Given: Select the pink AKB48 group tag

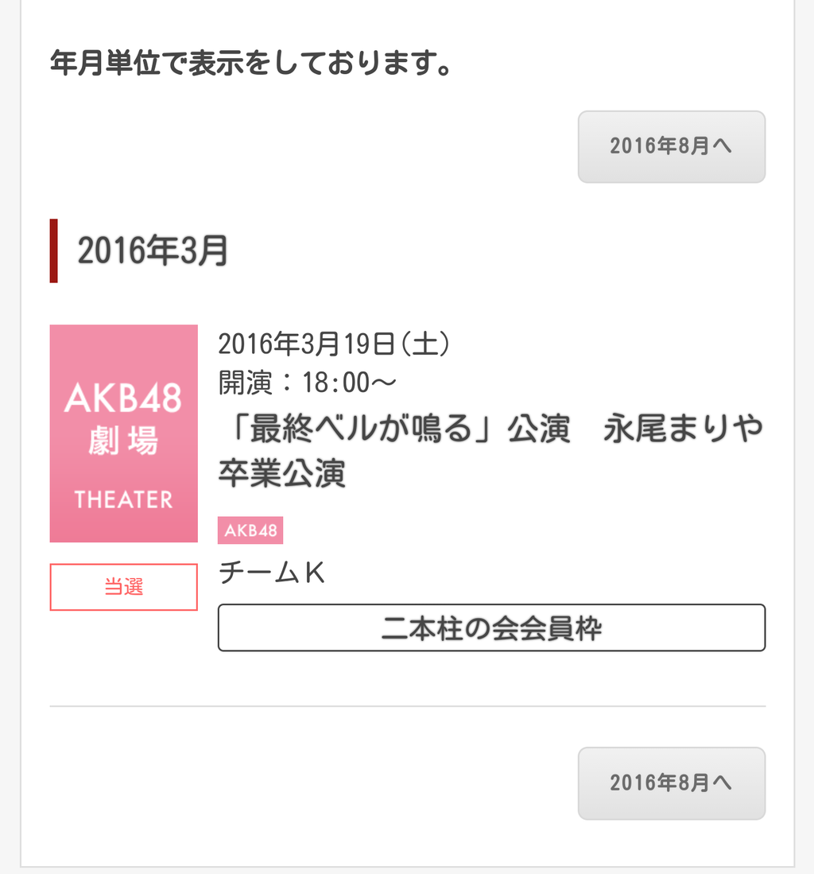Looking at the screenshot, I should click(x=250, y=530).
